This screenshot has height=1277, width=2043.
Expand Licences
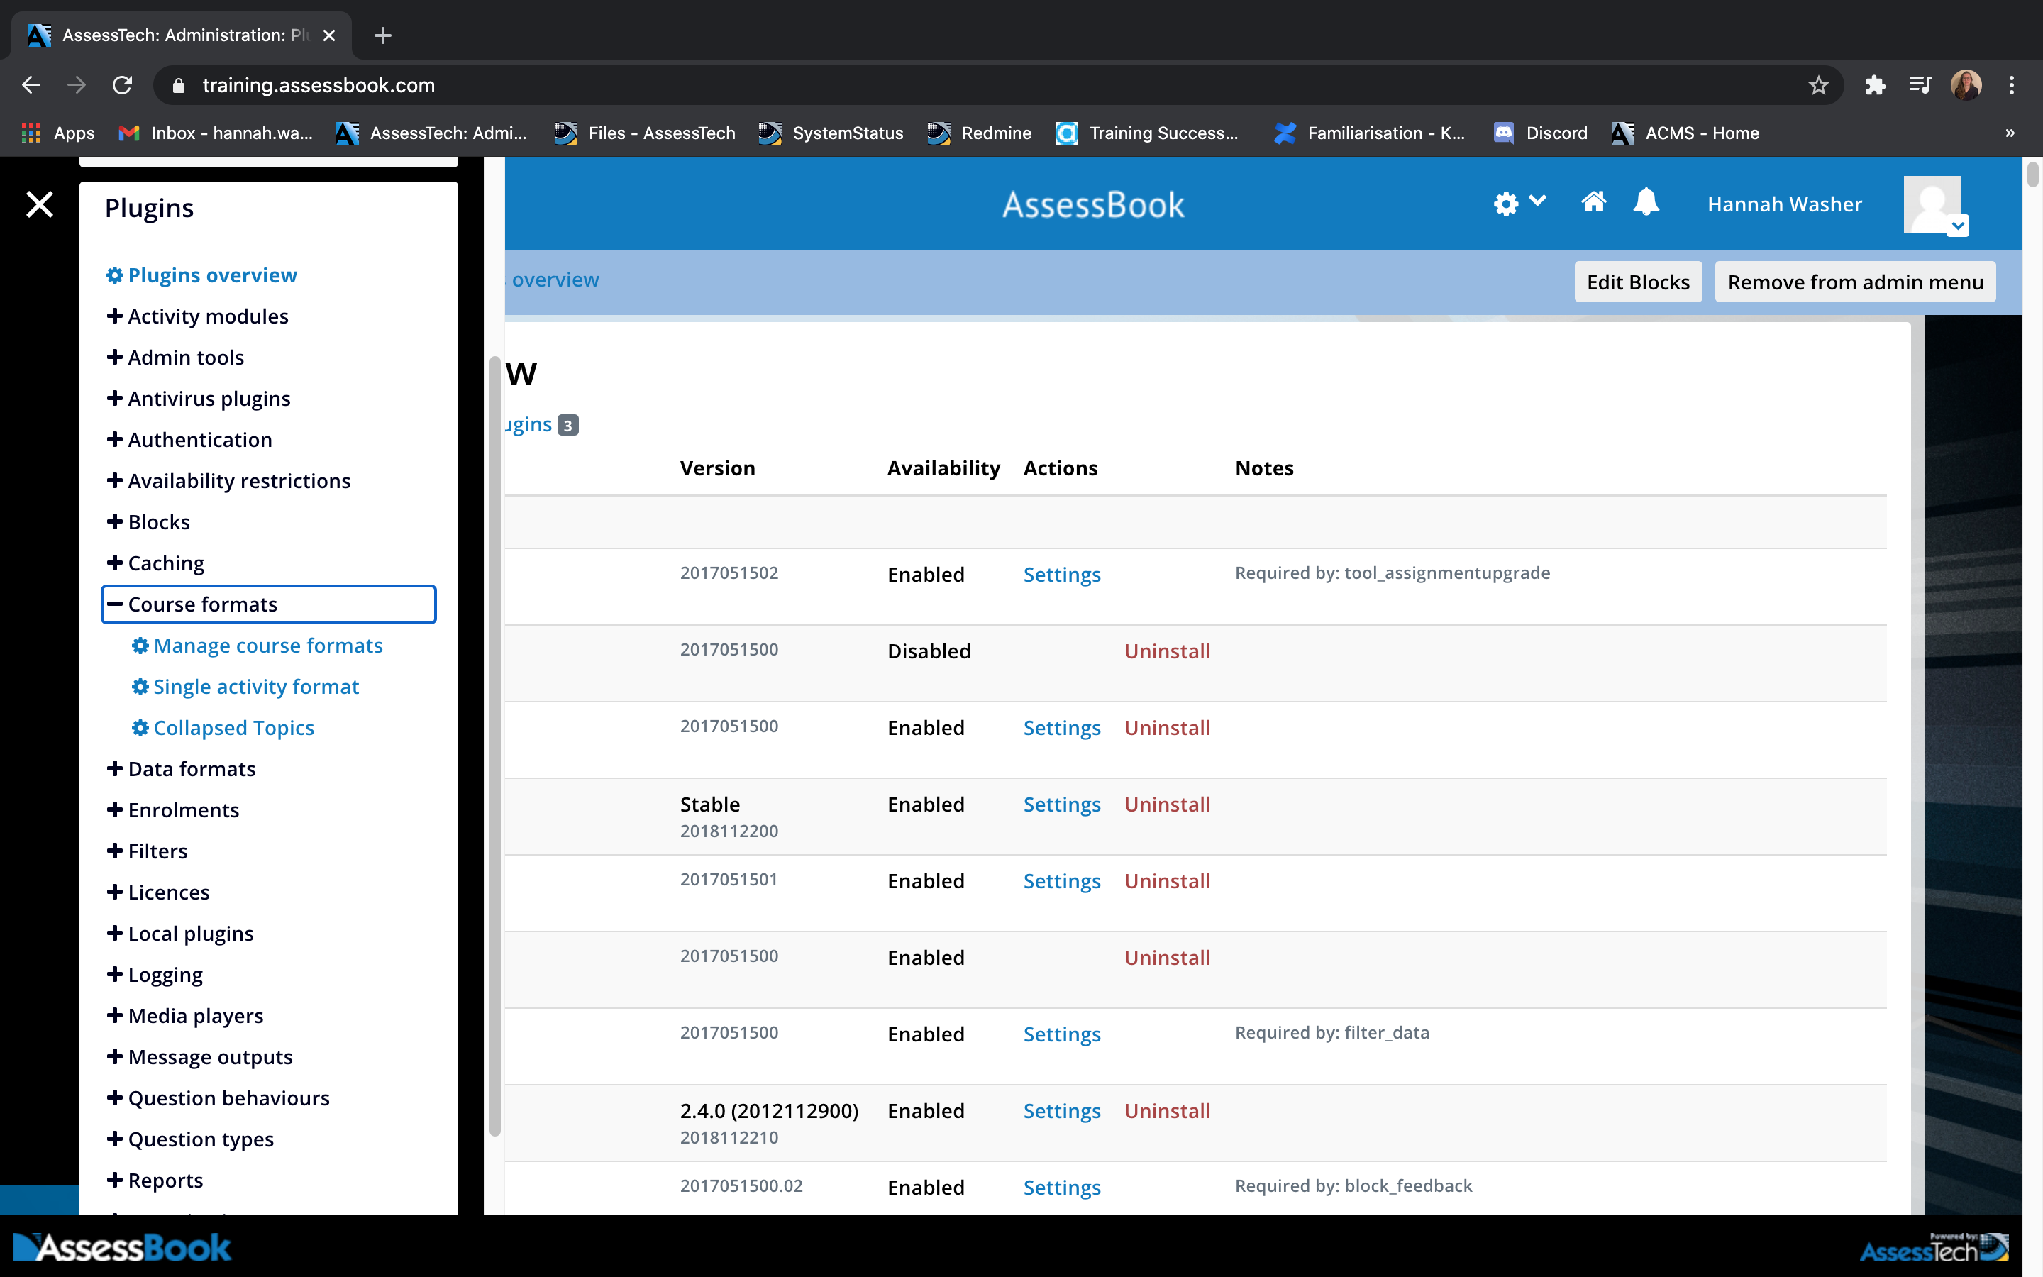pos(158,892)
